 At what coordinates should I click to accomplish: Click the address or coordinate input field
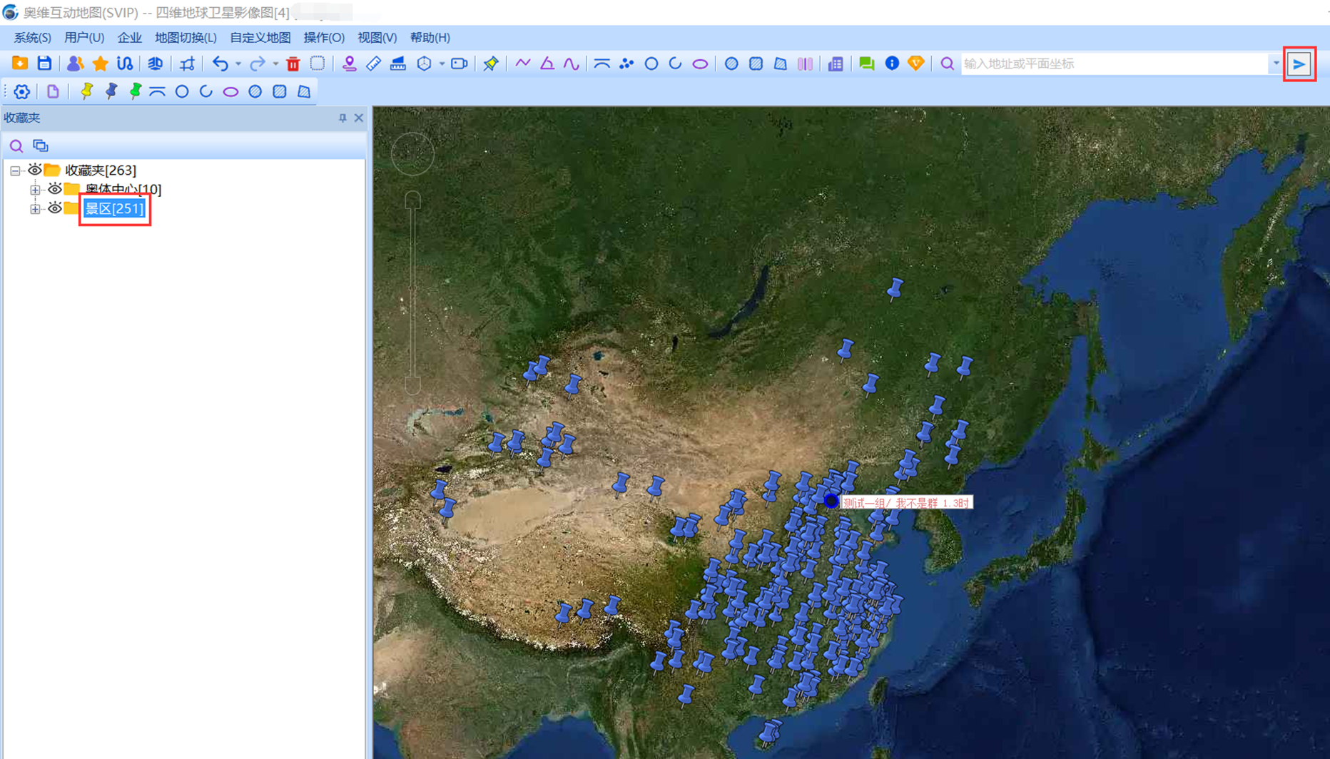pos(1113,63)
